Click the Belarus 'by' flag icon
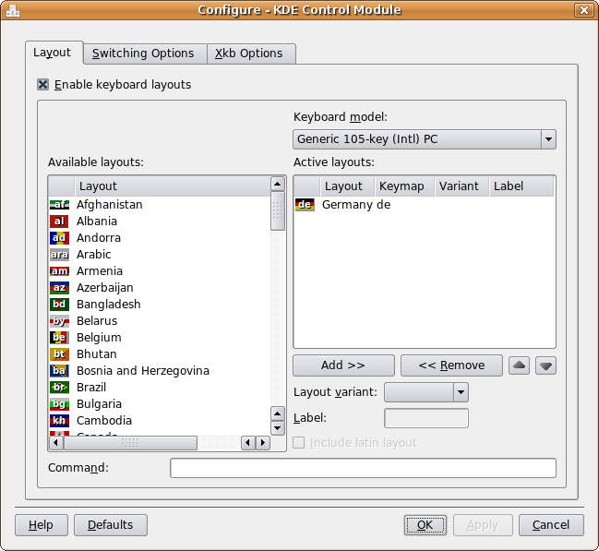Screen dimensions: 599x551 click(x=59, y=321)
